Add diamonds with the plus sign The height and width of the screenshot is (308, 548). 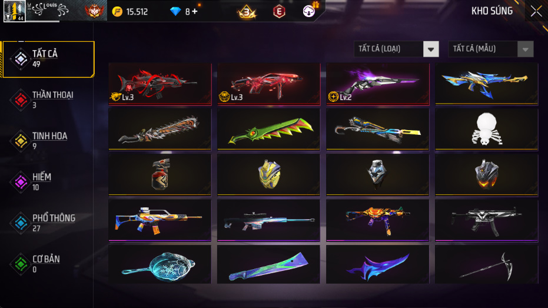(x=195, y=12)
